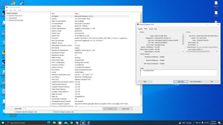This screenshot has height=125, width=223.
Task: Show hidden system tray icons
Action: click(194, 123)
